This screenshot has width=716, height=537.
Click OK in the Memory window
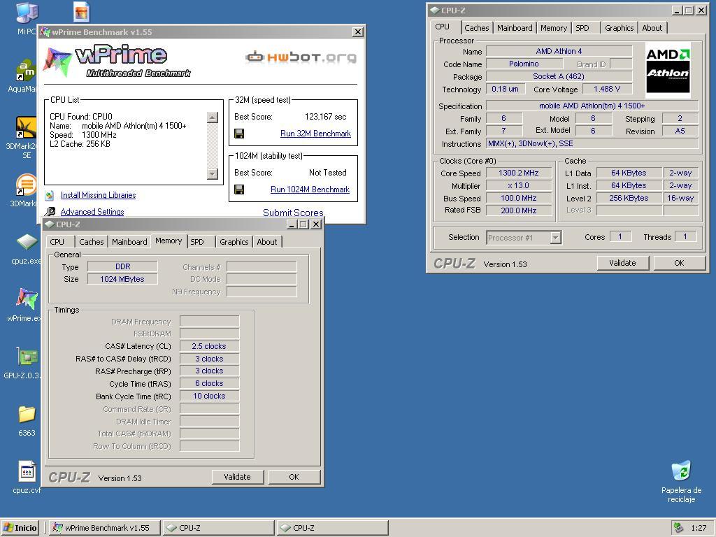coord(294,477)
